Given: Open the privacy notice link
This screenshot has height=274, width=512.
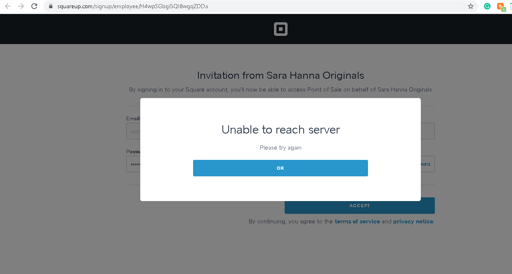Looking at the screenshot, I should click(x=413, y=221).
